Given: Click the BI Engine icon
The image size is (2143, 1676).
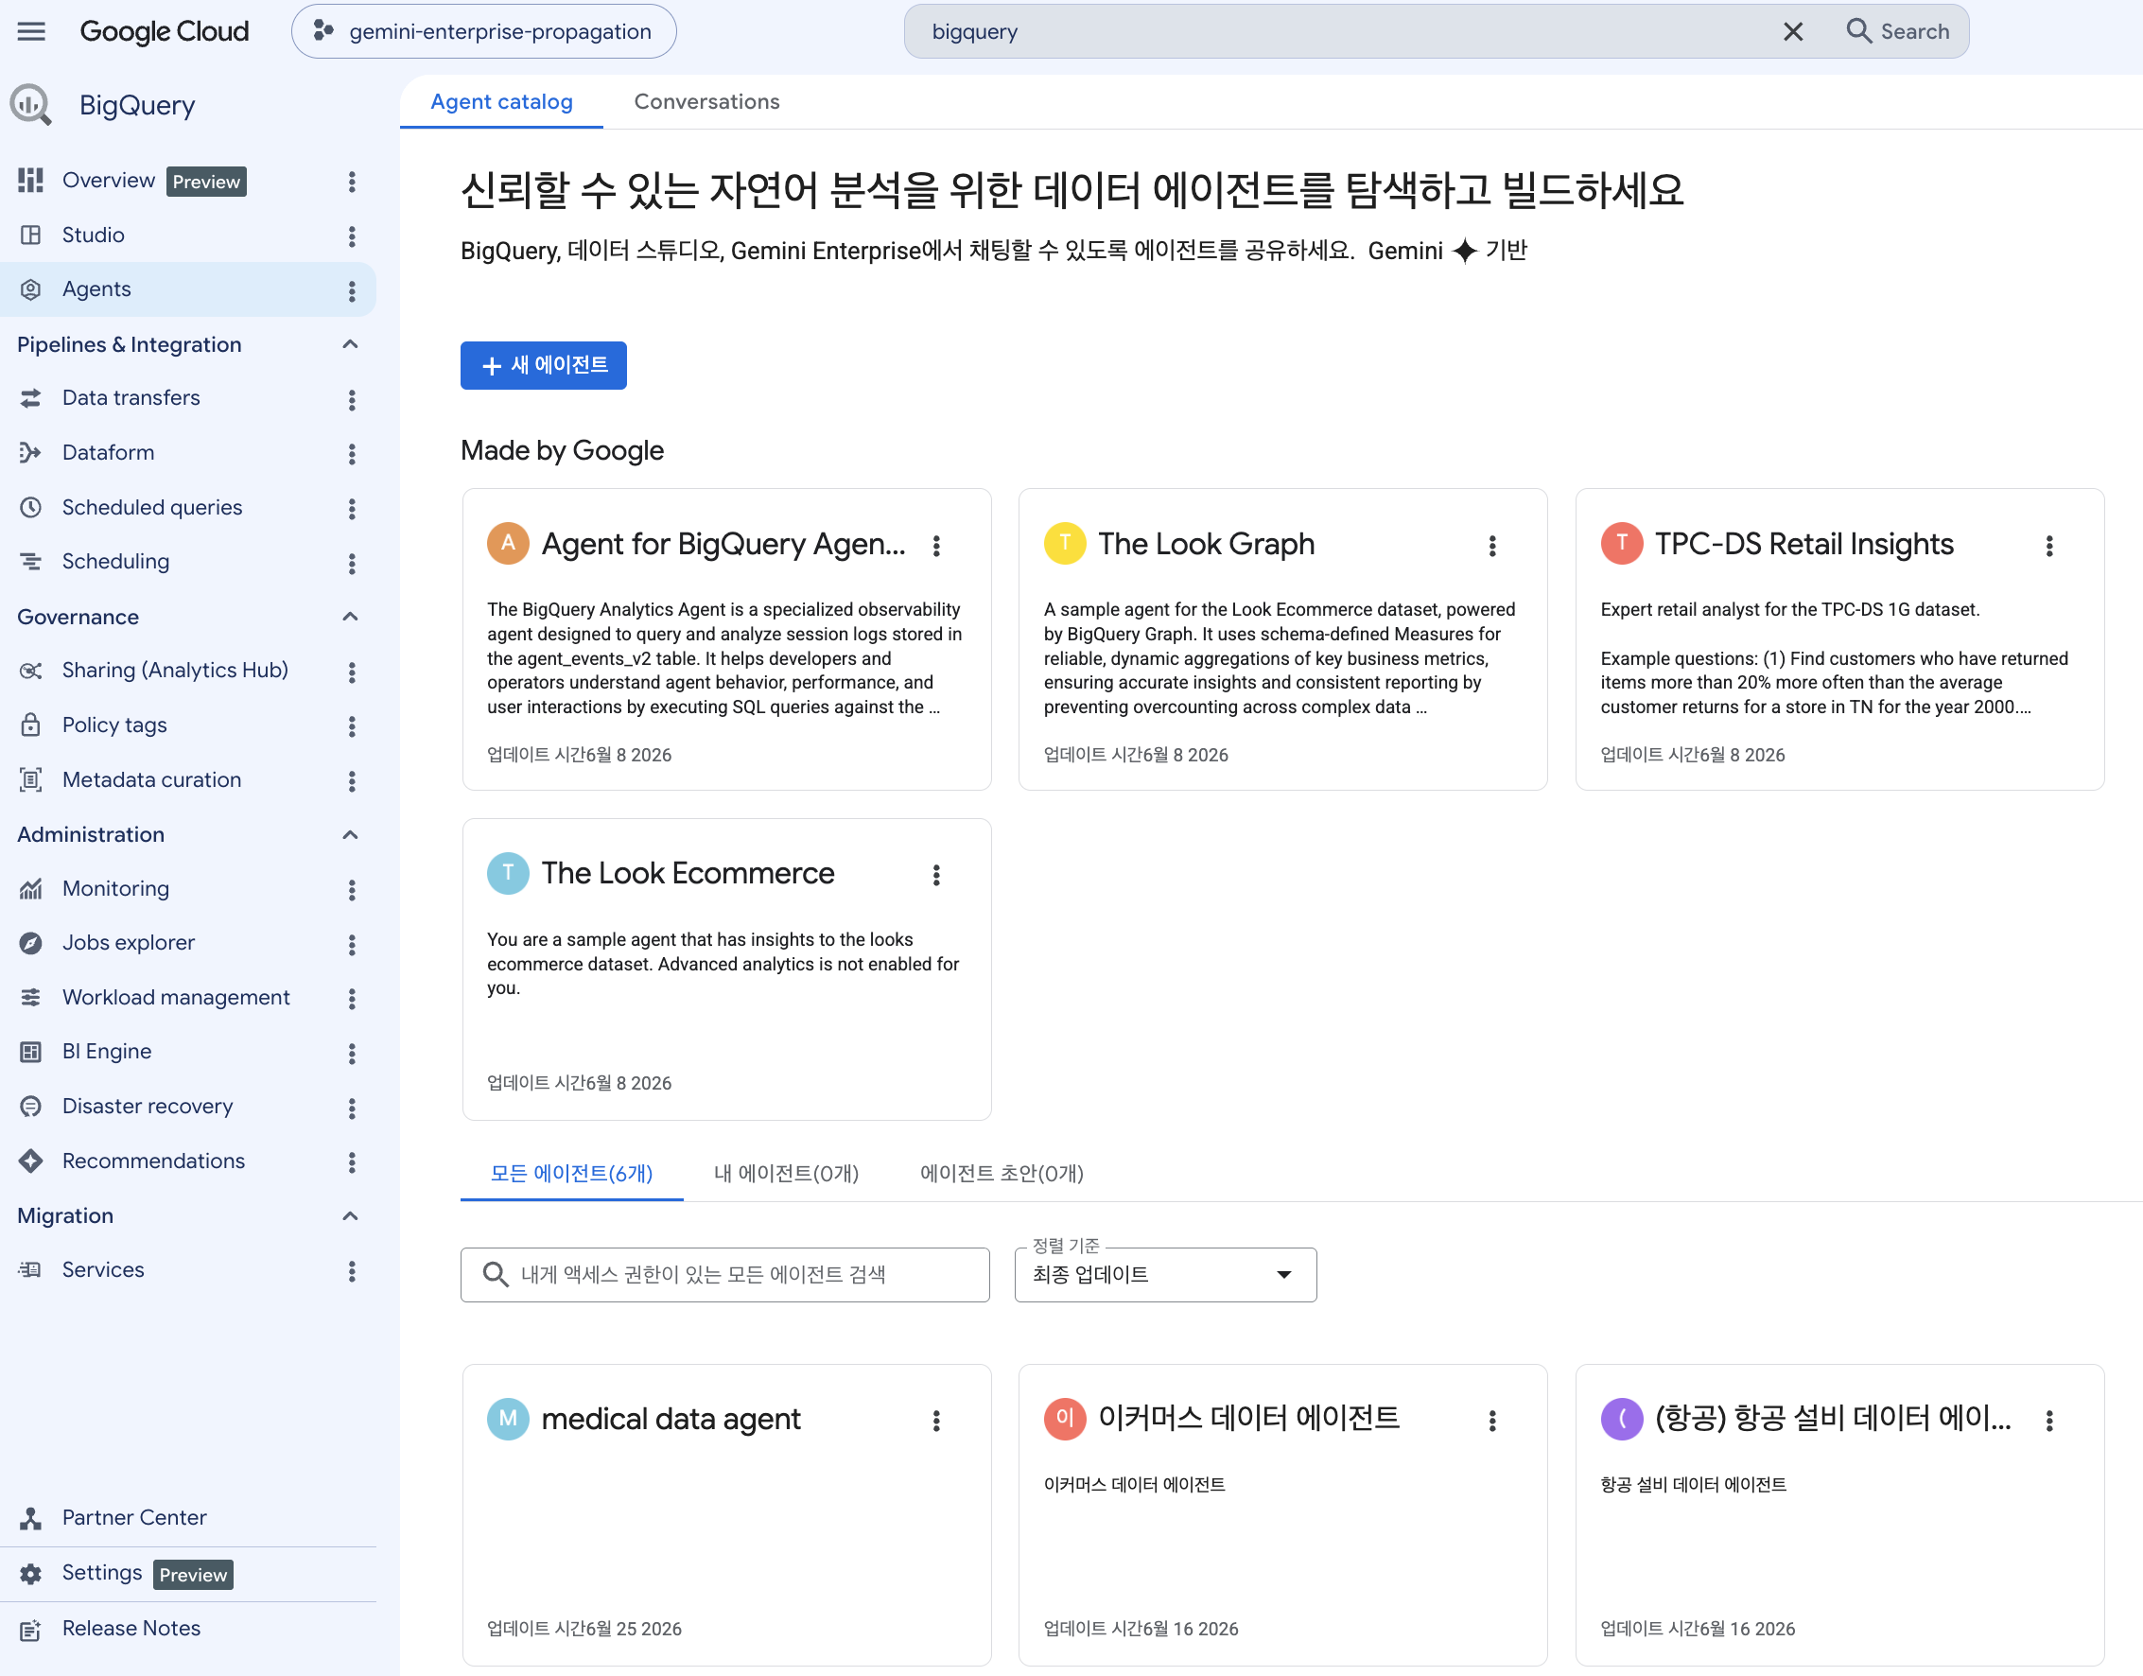Looking at the screenshot, I should [31, 1052].
